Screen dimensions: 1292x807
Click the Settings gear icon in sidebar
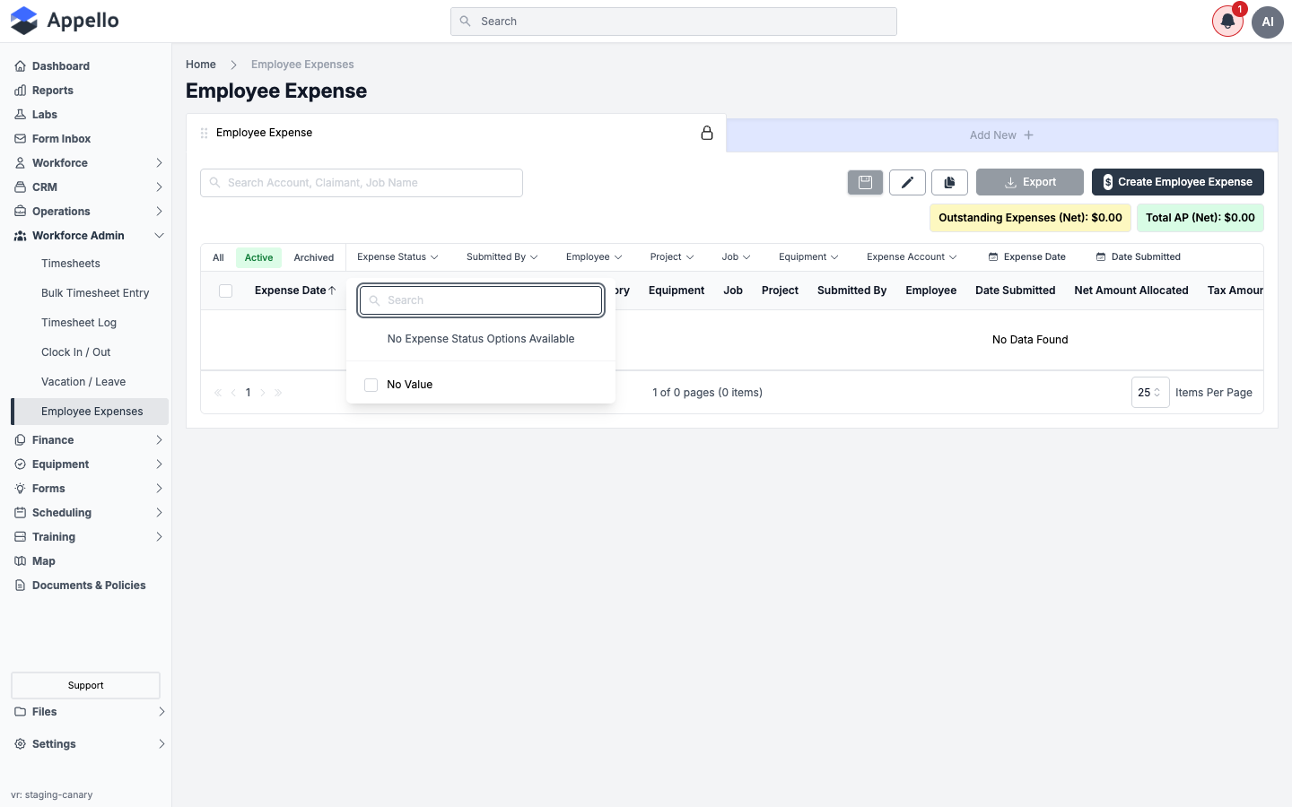tap(20, 744)
